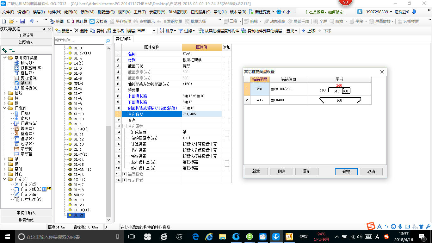The width and height of the screenshot is (432, 243).
Task: Select 尺寸标注(W) item
Action: pyautogui.click(x=28, y=199)
